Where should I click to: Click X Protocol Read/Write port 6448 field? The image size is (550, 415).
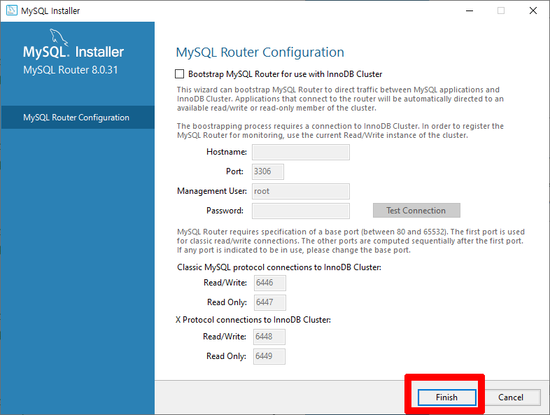click(x=269, y=337)
